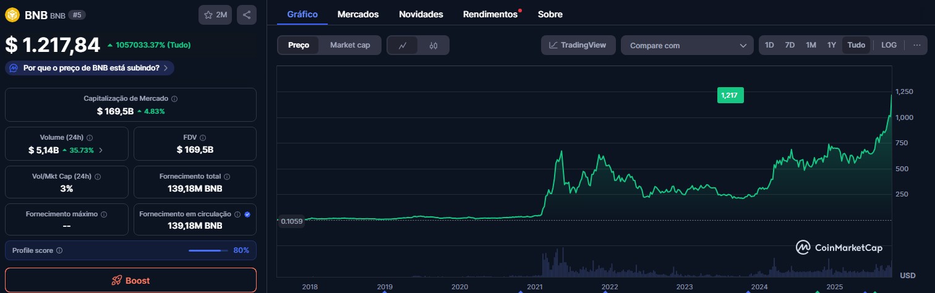The height and width of the screenshot is (293, 935).
Task: Open the Mercados tab
Action: click(358, 14)
